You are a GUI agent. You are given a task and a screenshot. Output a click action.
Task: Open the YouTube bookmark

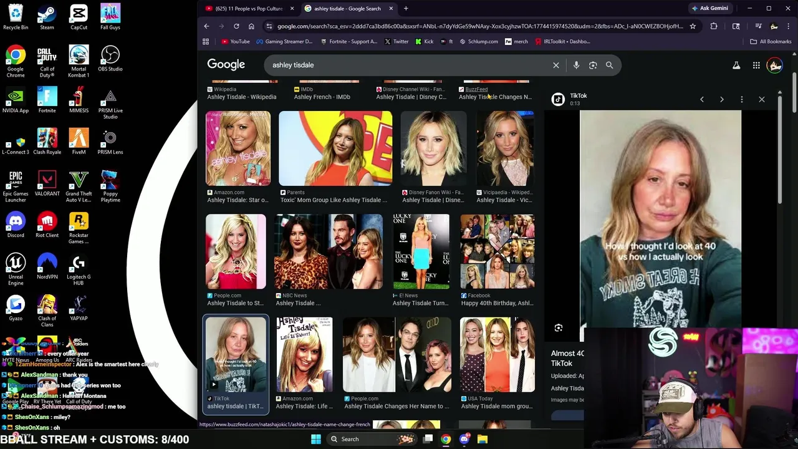pos(236,42)
